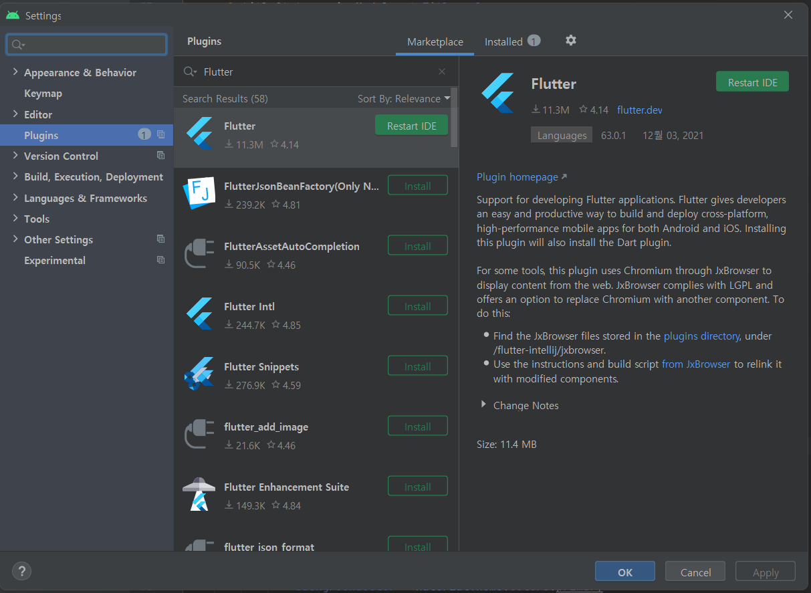This screenshot has width=811, height=593.
Task: Expand Build, Execution, Deployment section
Action: [15, 176]
